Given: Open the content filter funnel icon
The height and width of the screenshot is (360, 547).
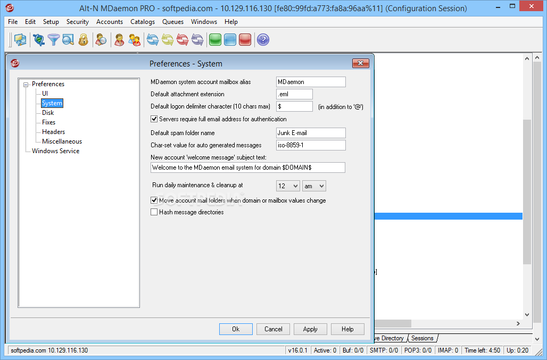Looking at the screenshot, I should (53, 40).
